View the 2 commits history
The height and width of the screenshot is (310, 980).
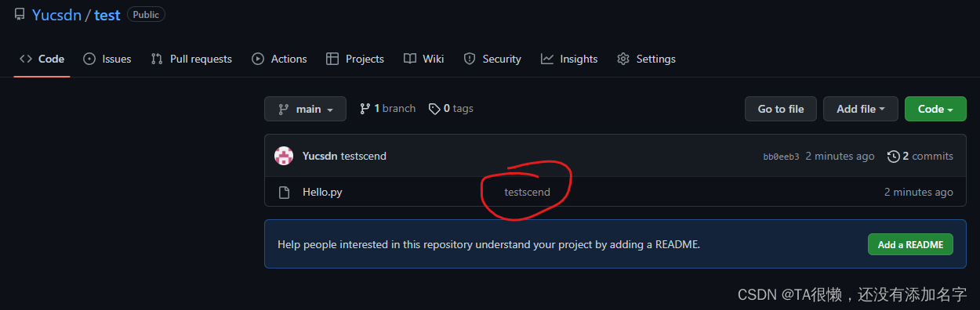tap(920, 156)
